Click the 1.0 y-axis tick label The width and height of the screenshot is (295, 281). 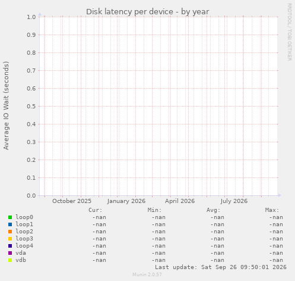(31, 17)
